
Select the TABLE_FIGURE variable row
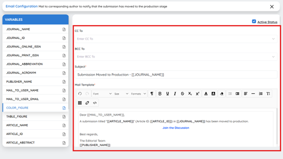36,117
